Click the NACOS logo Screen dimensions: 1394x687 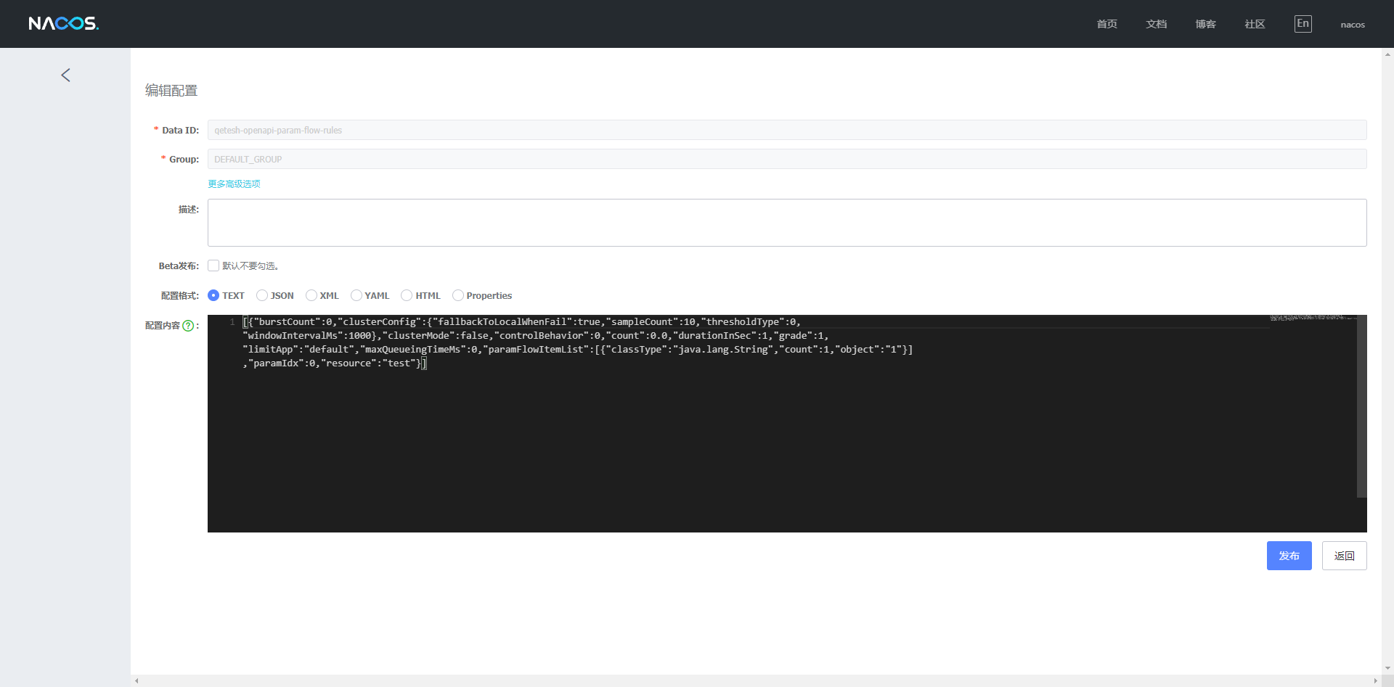pyautogui.click(x=64, y=24)
